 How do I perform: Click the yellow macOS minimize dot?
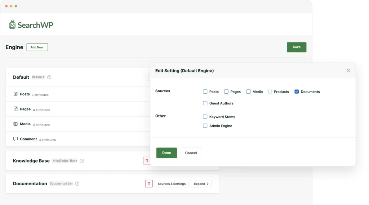(11, 6)
